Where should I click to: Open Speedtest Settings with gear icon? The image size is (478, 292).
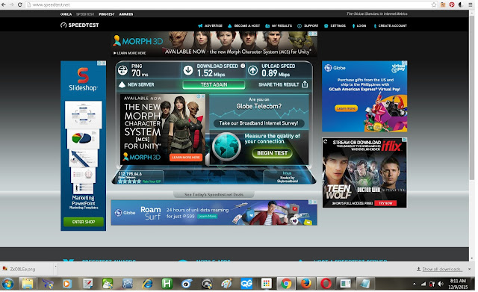pyautogui.click(x=335, y=25)
